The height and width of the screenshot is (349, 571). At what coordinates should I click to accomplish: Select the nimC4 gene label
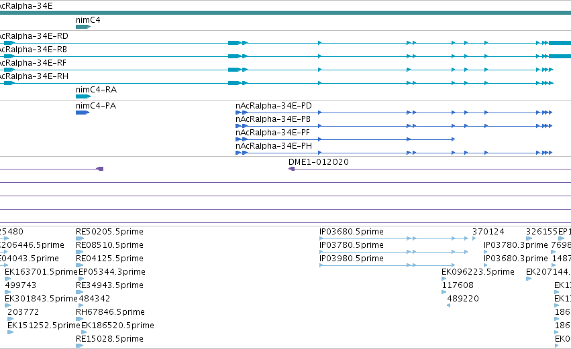tap(88, 20)
